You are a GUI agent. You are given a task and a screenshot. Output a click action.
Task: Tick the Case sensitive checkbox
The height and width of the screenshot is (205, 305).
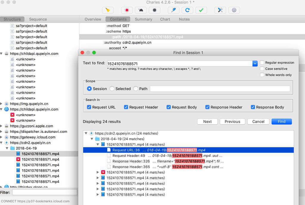coord(262,69)
